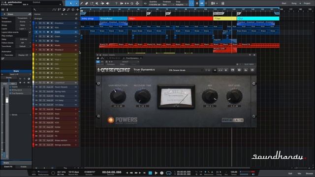Solo the Kick track
Viewport: 315px width, 177px height.
tap(44, 28)
